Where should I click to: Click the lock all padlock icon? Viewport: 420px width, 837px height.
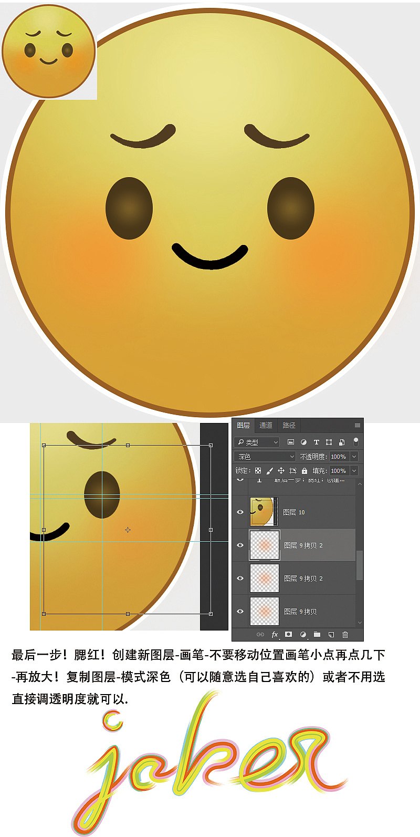304,471
